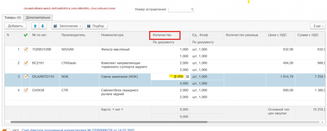Uncheck the LYNXauto row checkbox
This screenshot has width=327, height=131.
pos(26,63)
